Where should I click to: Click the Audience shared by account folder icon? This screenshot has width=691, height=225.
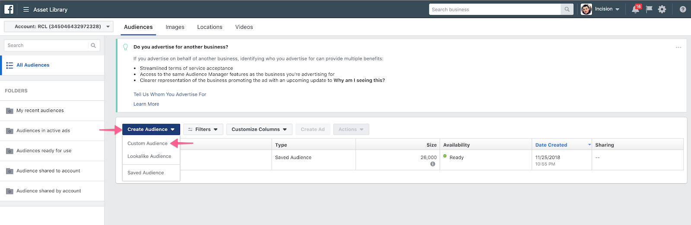10,191
